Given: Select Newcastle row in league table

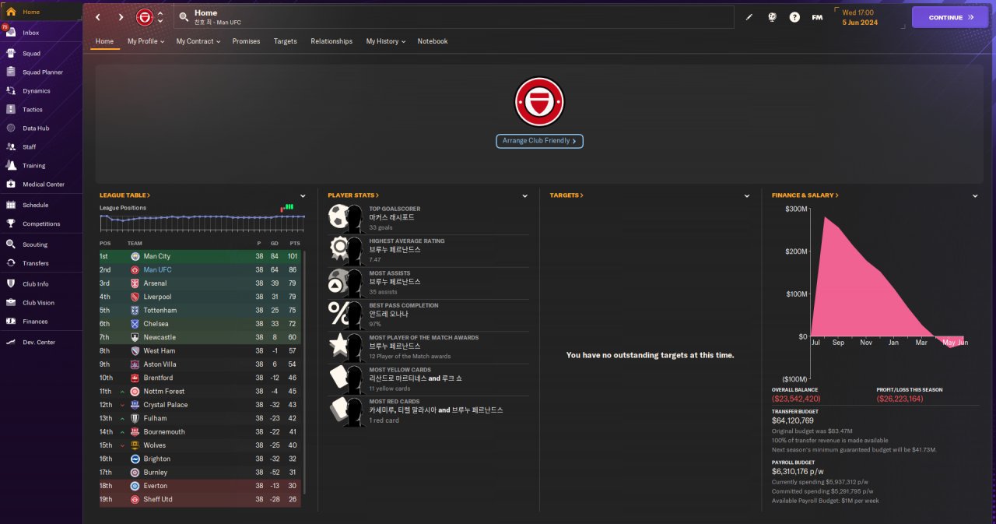Looking at the screenshot, I should [201, 337].
